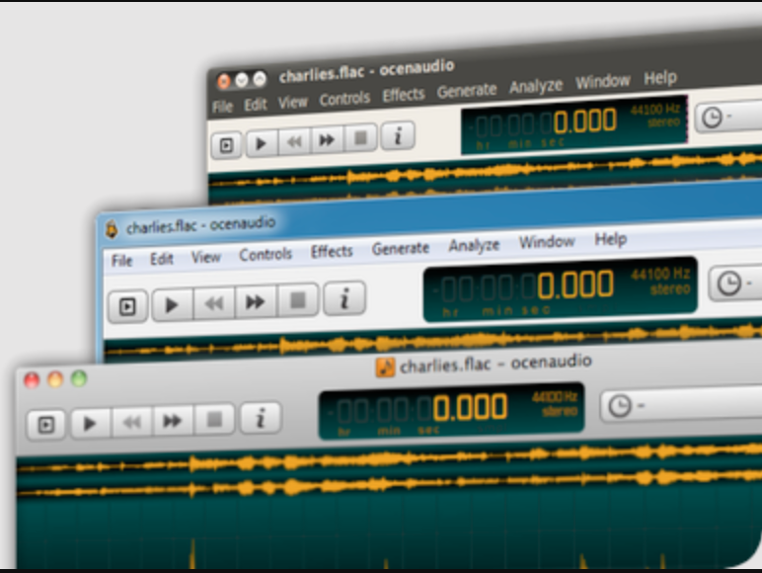Minimize the Mac window with yellow button
The height and width of the screenshot is (573, 762).
(x=55, y=379)
